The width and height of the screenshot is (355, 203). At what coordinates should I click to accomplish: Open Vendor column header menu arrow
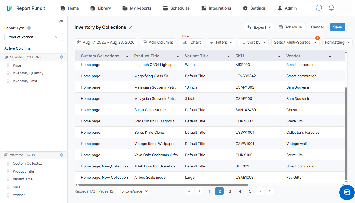pos(330,57)
